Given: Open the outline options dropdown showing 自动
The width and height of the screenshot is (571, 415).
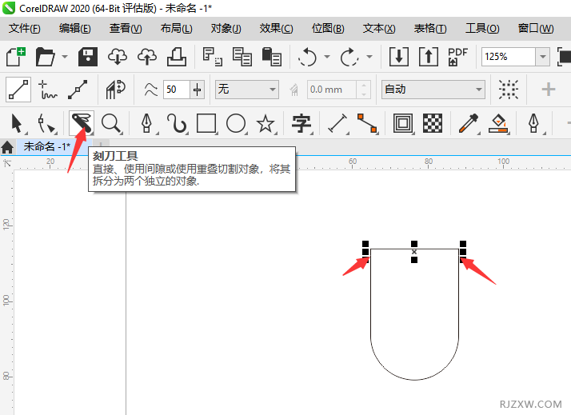Looking at the screenshot, I should pos(433,90).
